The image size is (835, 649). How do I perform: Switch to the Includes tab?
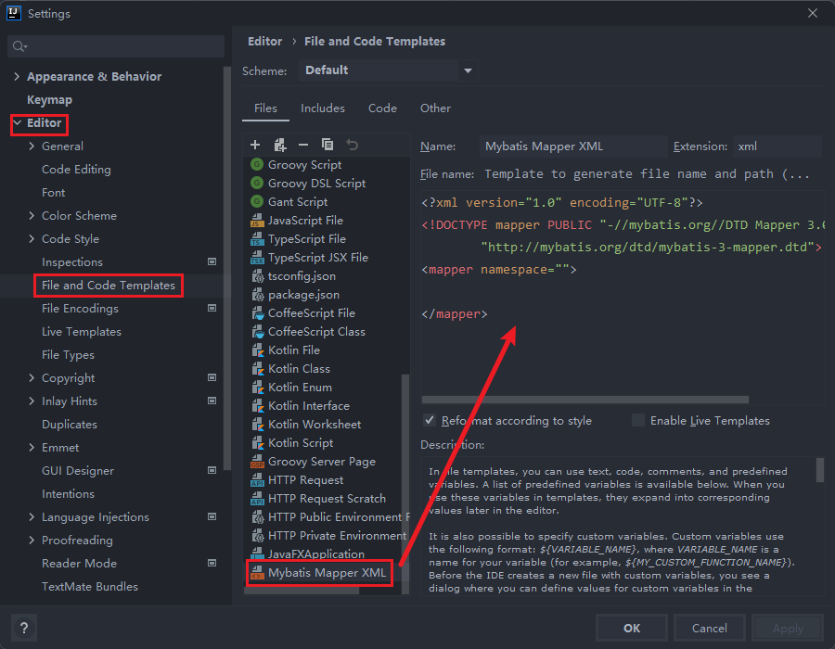(x=322, y=108)
